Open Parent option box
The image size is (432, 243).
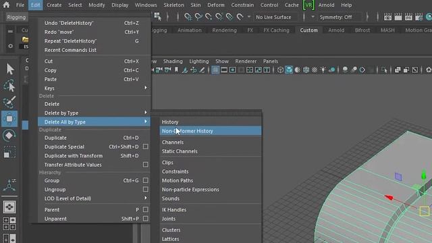(146, 209)
